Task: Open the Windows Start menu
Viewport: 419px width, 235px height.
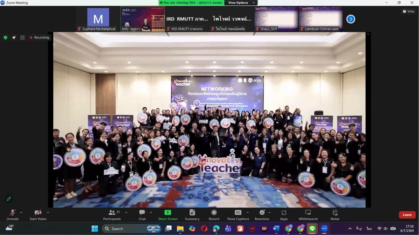Action: click(95, 228)
